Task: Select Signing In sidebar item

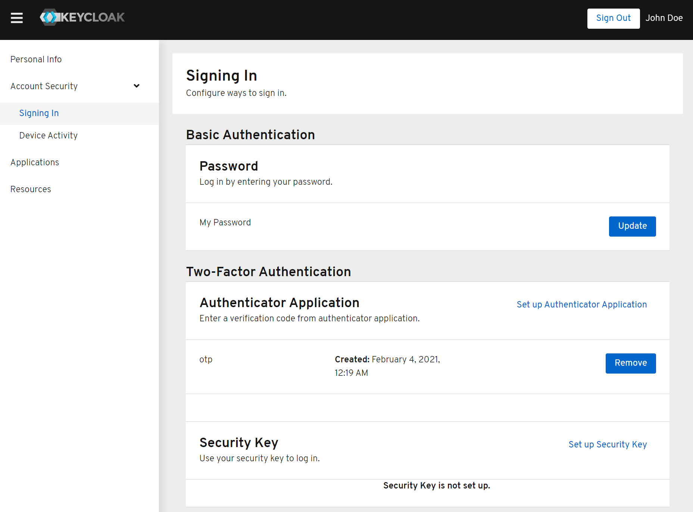Action: [39, 113]
